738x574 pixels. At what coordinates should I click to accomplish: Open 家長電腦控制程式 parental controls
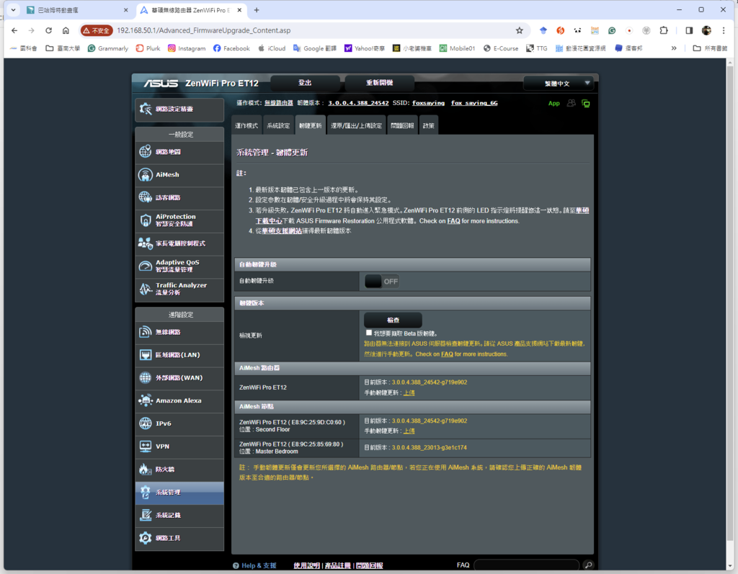coord(179,243)
